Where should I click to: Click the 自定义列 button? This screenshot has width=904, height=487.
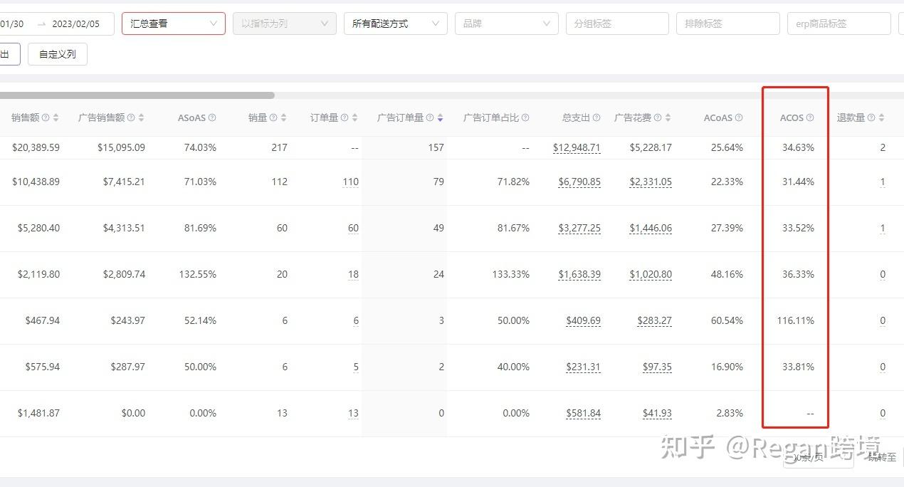(x=58, y=54)
